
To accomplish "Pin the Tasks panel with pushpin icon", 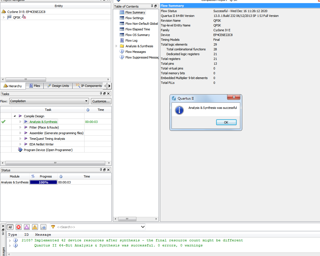I will click(101, 94).
